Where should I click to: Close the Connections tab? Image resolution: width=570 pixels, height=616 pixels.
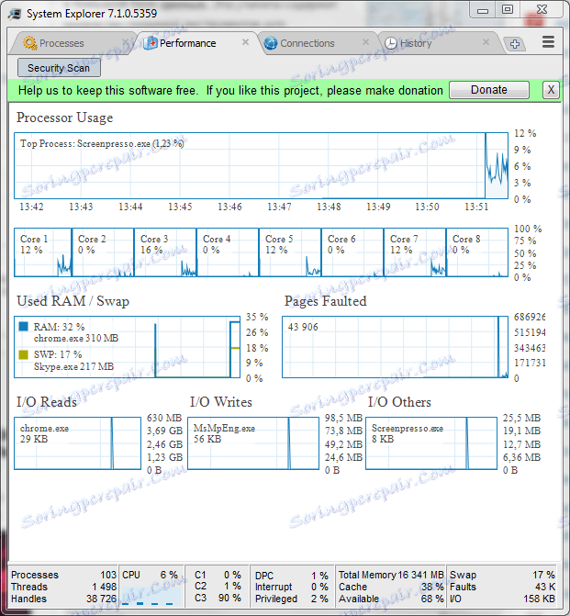(x=365, y=42)
